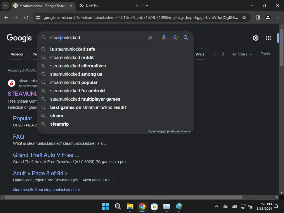Click Chrome icon in taskbar
Screen dimensions: 284x213
click(142, 206)
